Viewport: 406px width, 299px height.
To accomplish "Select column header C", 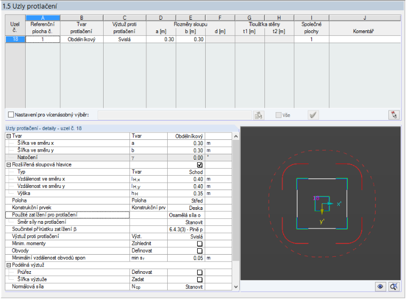I will click(124, 18).
